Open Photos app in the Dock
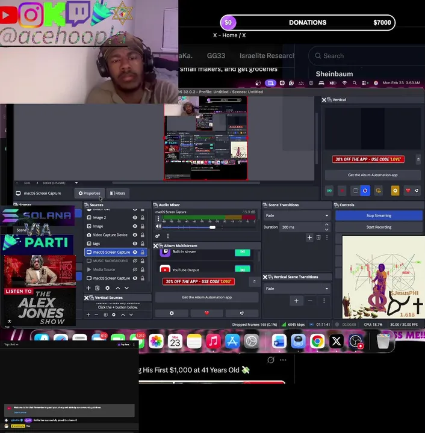This screenshot has width=425, height=433. (156, 342)
